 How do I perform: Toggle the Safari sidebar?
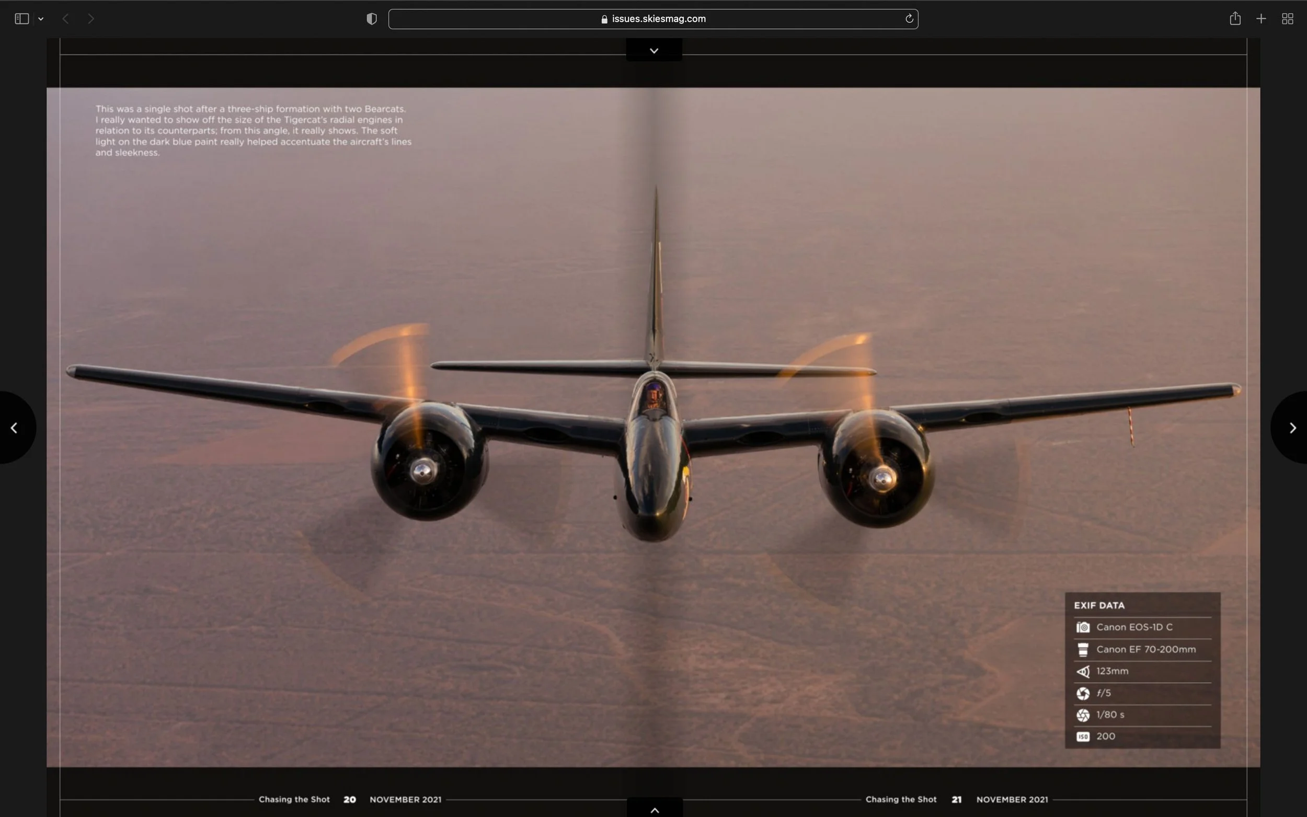click(x=21, y=19)
